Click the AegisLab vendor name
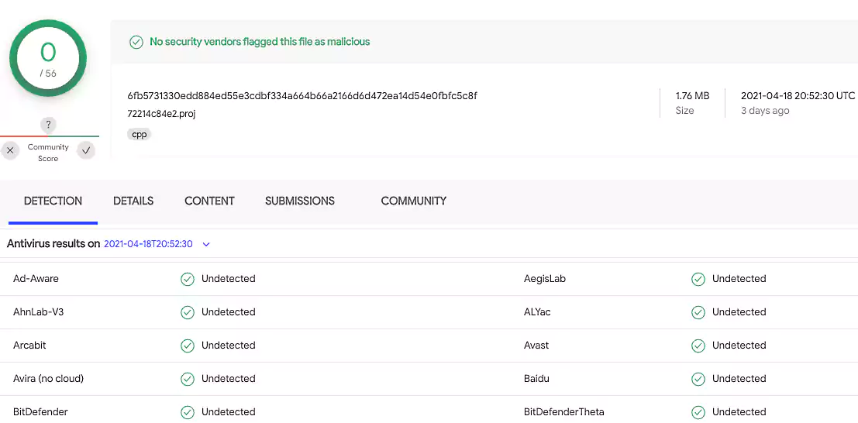Screen dimensions: 858x423 click(544, 279)
